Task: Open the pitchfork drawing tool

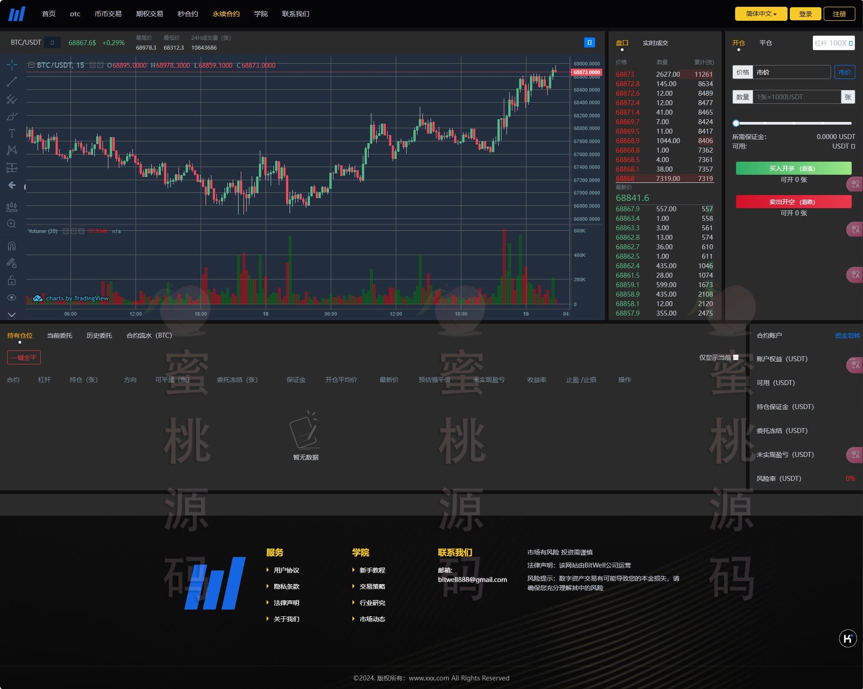Action: click(x=12, y=99)
